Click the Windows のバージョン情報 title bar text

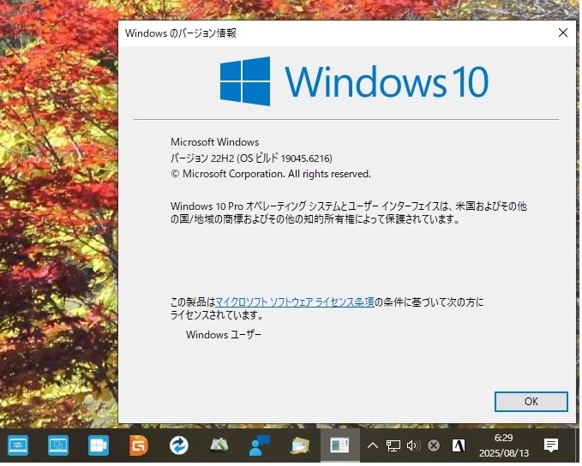[181, 33]
